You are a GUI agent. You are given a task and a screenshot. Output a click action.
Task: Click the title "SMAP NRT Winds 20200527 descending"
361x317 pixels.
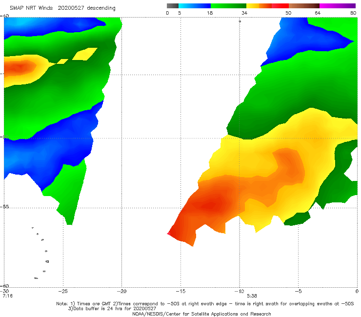(62, 8)
